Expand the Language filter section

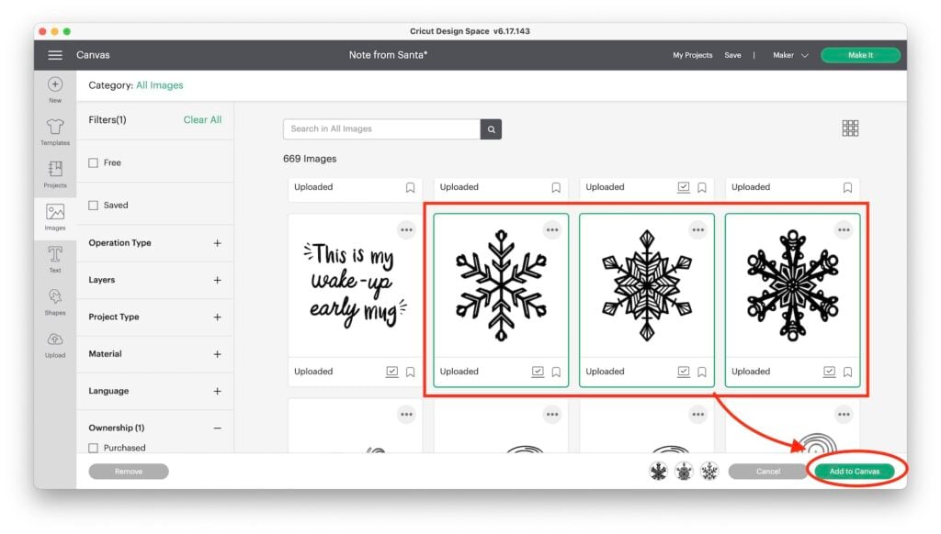(217, 392)
